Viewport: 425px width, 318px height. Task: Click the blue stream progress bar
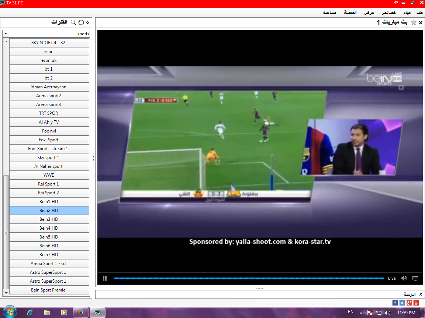pyautogui.click(x=249, y=278)
